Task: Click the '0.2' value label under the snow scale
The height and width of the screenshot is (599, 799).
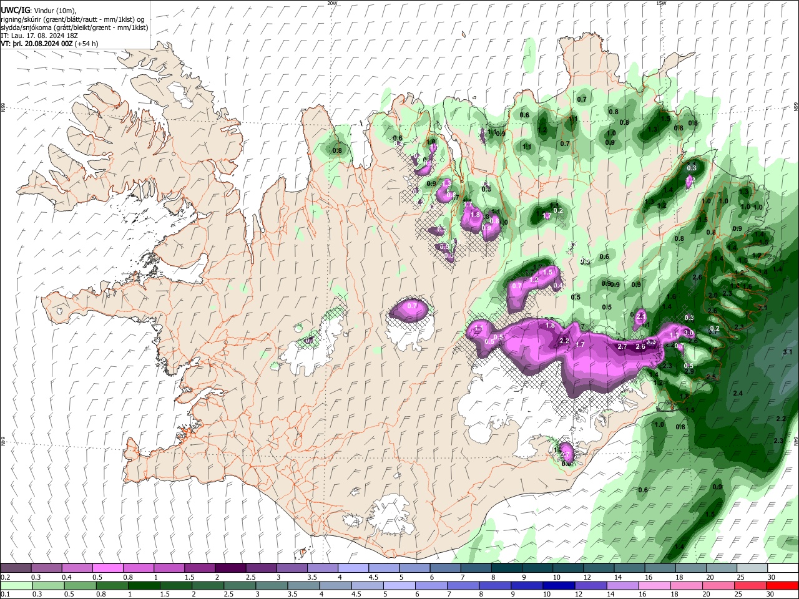Action: pos(5,577)
